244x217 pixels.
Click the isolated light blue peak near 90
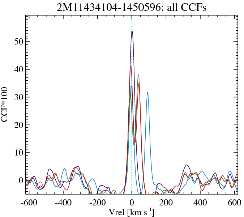(147, 93)
